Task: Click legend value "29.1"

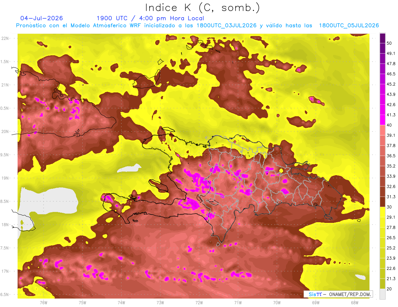Action: [391, 217]
